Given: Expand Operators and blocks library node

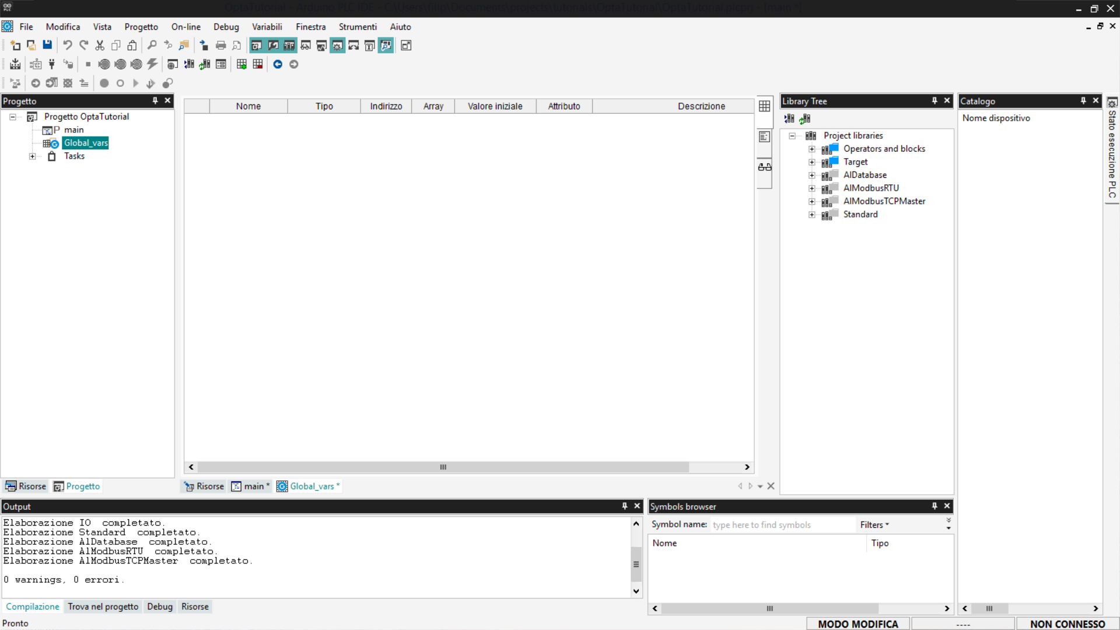Looking at the screenshot, I should point(811,149).
